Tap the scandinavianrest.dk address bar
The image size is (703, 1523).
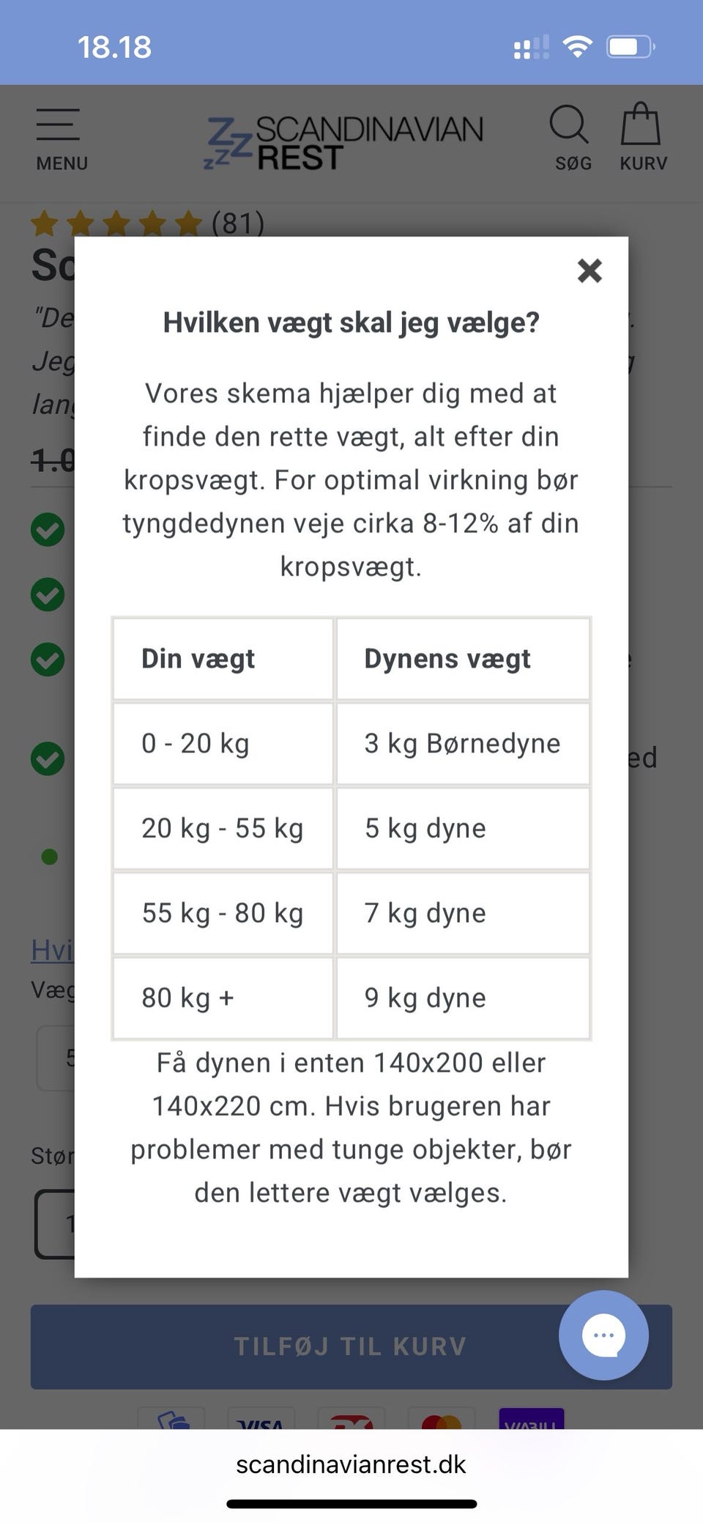click(351, 1464)
